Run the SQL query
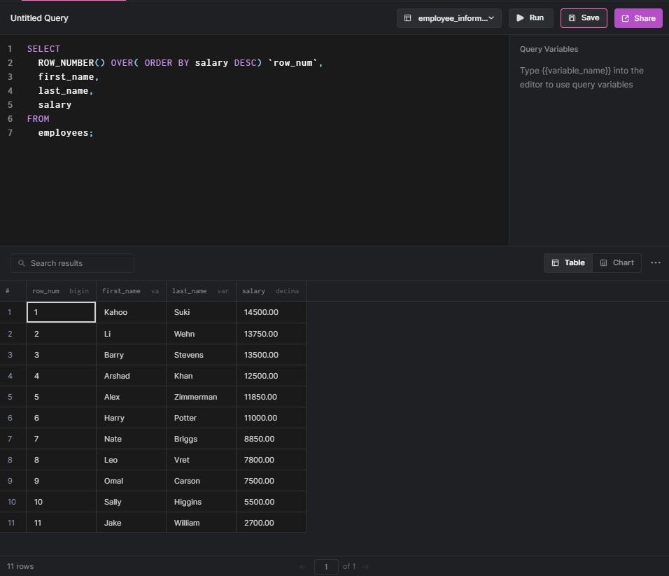The image size is (669, 576). click(530, 18)
